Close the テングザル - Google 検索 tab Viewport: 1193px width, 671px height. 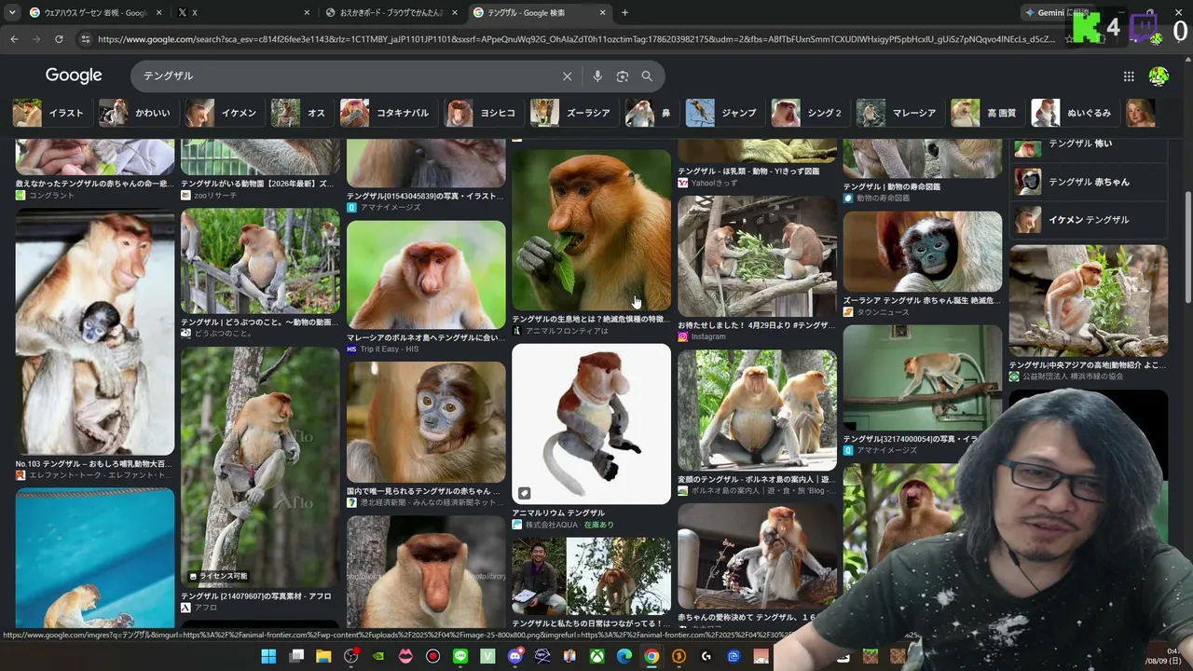tap(603, 13)
